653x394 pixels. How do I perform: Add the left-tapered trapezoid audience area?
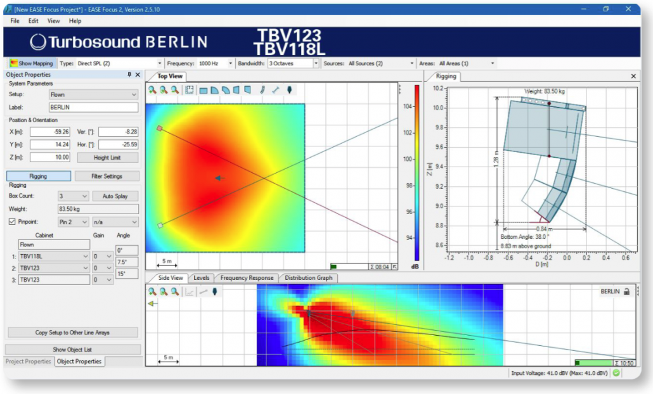[236, 90]
